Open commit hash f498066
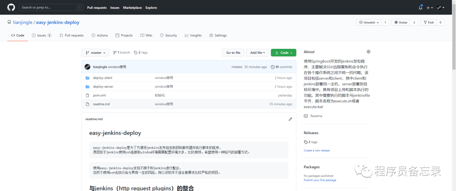Screen dimensions: 456x191 pos(237,67)
